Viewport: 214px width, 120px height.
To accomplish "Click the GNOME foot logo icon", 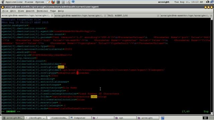I will 3,2.
